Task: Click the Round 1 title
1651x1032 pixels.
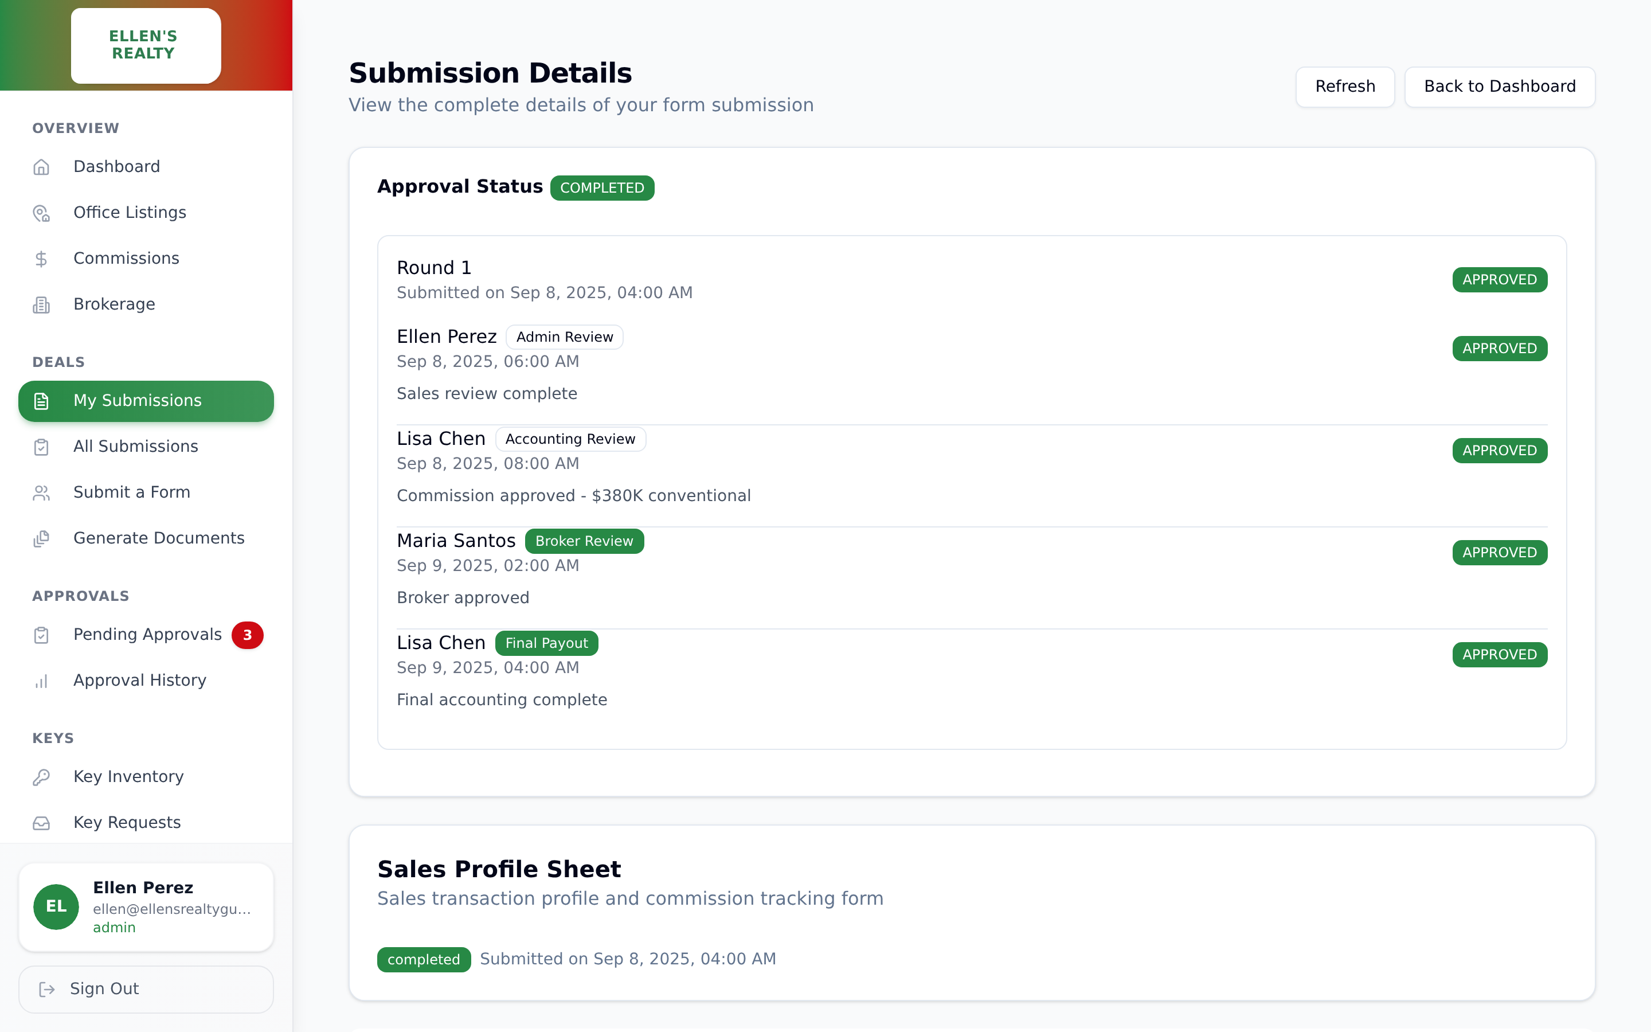Action: tap(434, 268)
